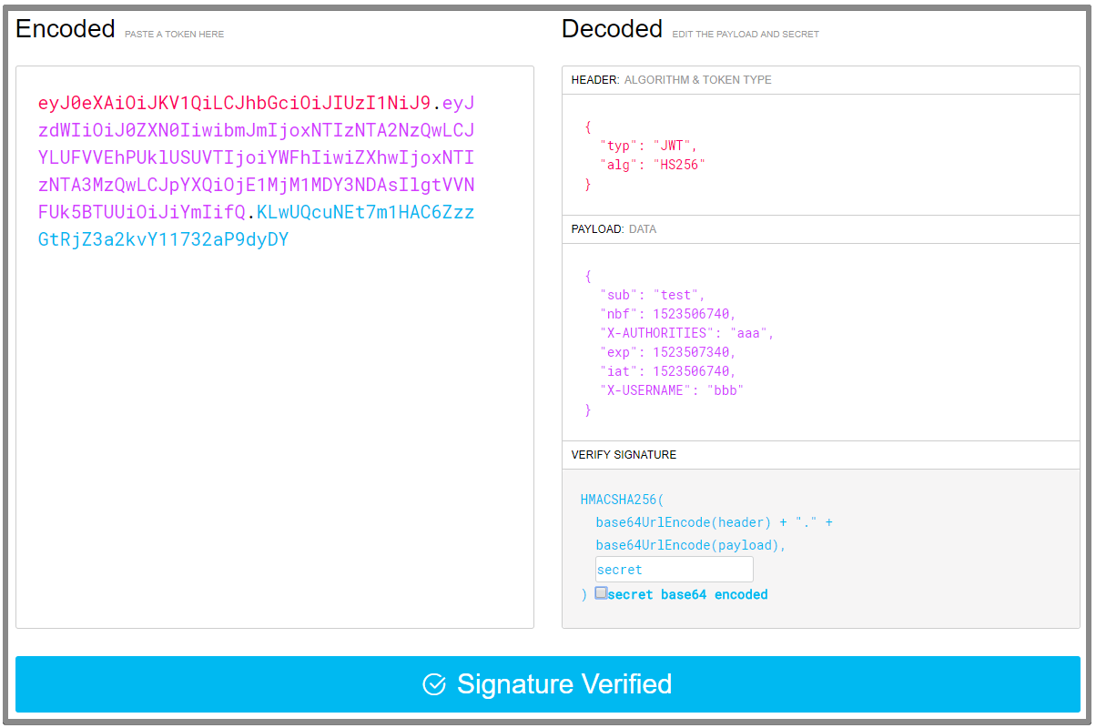Click the '"iat": 1523506740,' line
Viewport: 1096px width, 728px height.
click(x=667, y=371)
